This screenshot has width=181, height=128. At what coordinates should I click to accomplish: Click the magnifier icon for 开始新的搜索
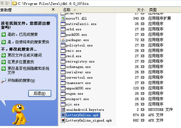[x=3, y=81]
